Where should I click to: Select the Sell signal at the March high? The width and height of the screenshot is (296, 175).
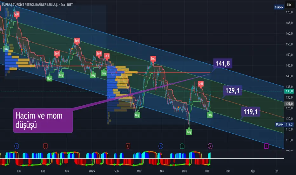(x=153, y=59)
